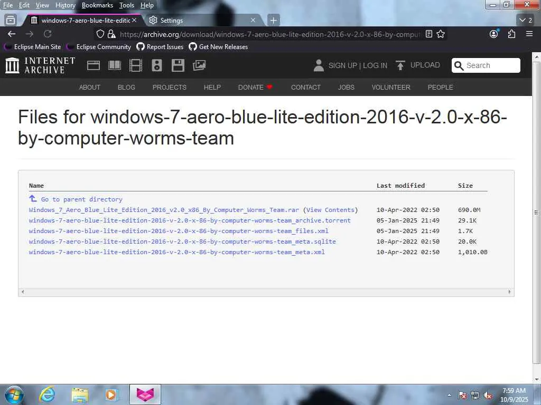Toggle reader view icon in address bar
The image size is (541, 405).
[x=429, y=34]
